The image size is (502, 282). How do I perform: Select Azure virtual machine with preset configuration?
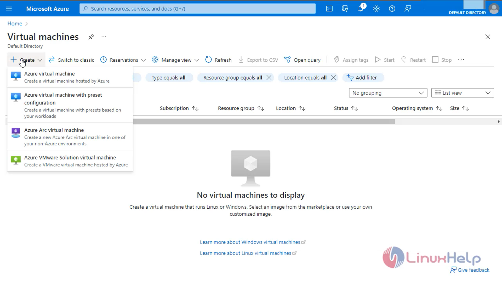point(70,105)
